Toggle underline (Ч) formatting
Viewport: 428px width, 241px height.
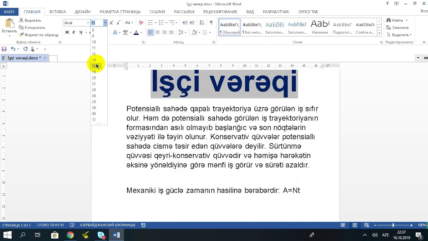[81, 32]
